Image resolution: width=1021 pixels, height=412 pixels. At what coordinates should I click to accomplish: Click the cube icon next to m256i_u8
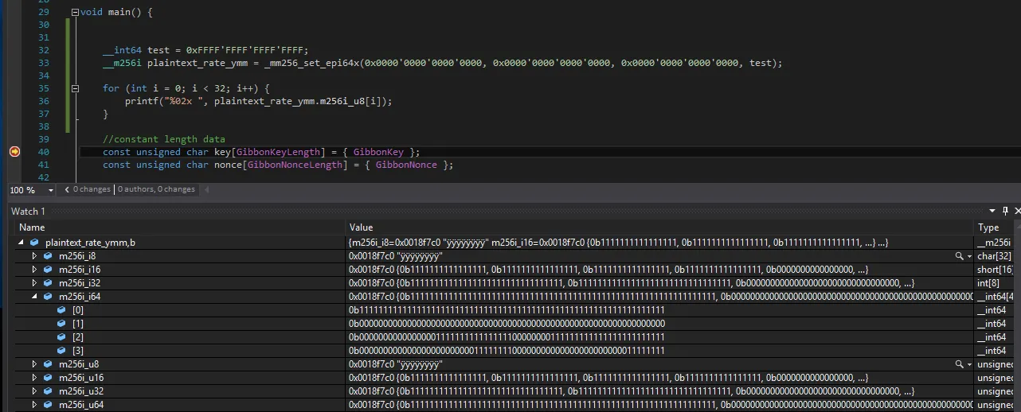(x=47, y=364)
